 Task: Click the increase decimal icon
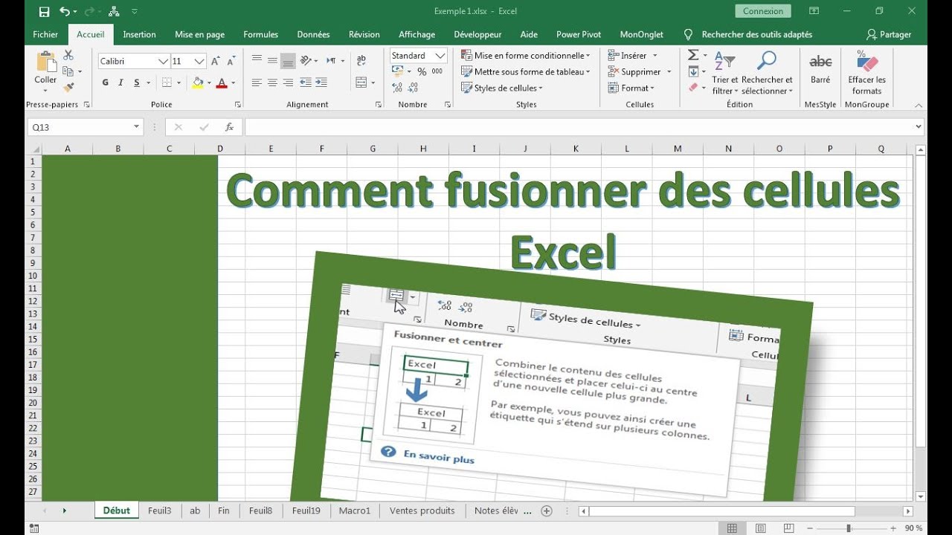397,88
